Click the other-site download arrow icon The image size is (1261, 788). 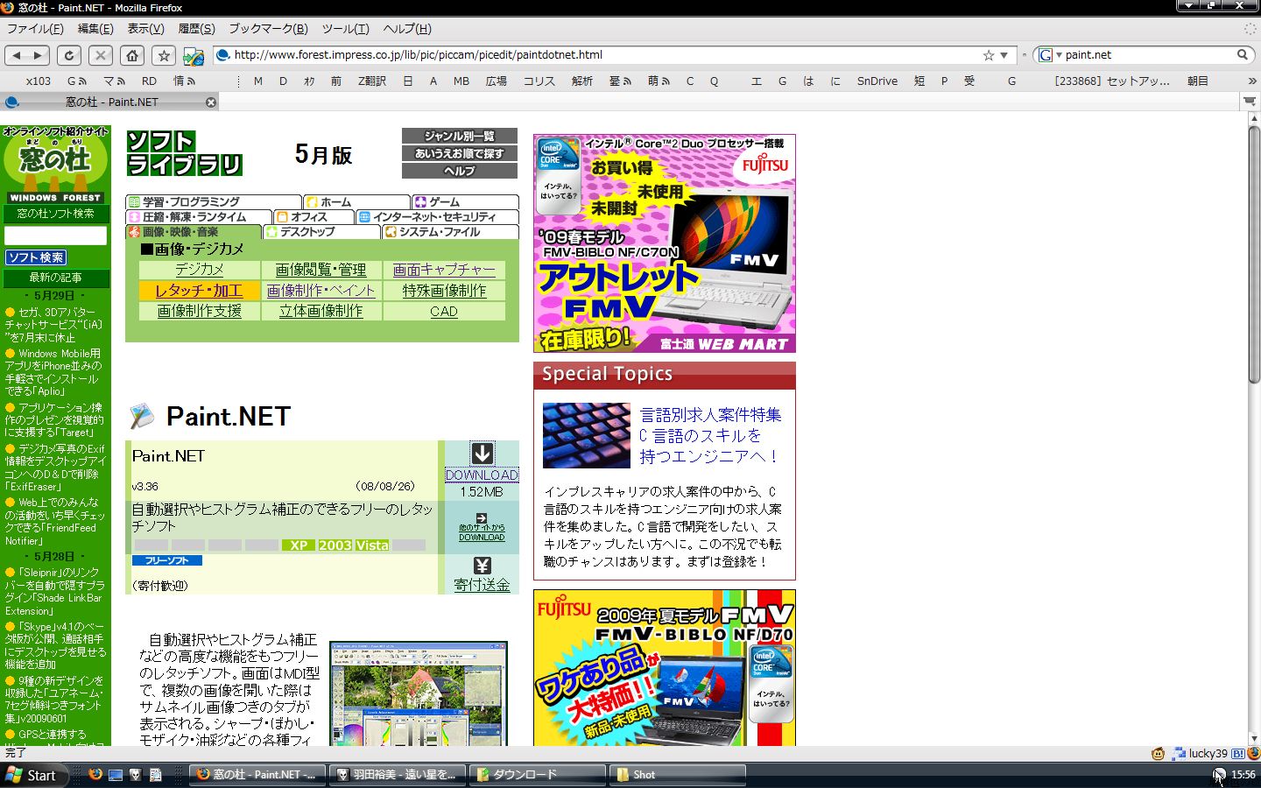pos(482,518)
